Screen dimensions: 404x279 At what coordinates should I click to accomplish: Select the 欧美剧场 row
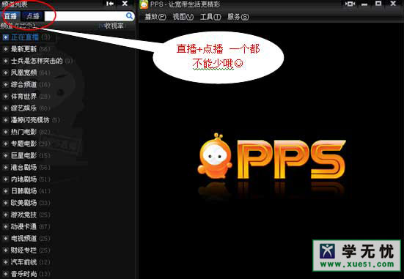coord(67,203)
